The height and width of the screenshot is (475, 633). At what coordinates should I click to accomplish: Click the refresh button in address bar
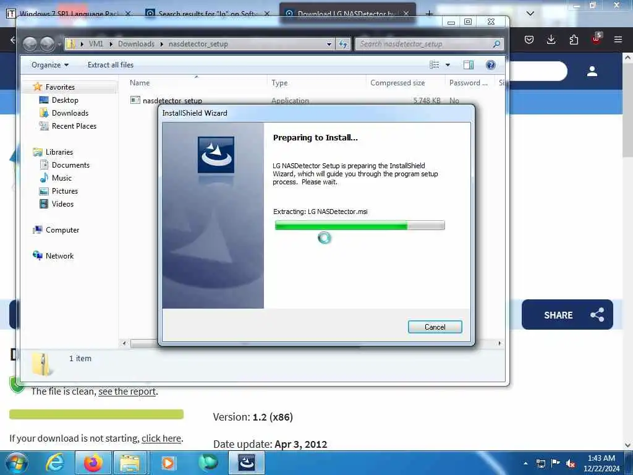(343, 44)
